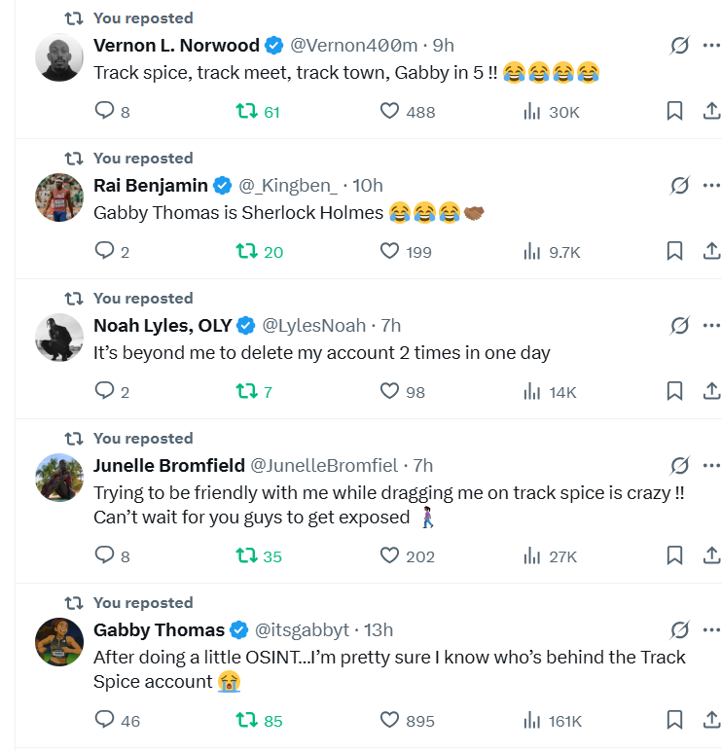Like Gabby Thomas's post with 895 likes
Viewport: 722px width, 751px height.
389,720
